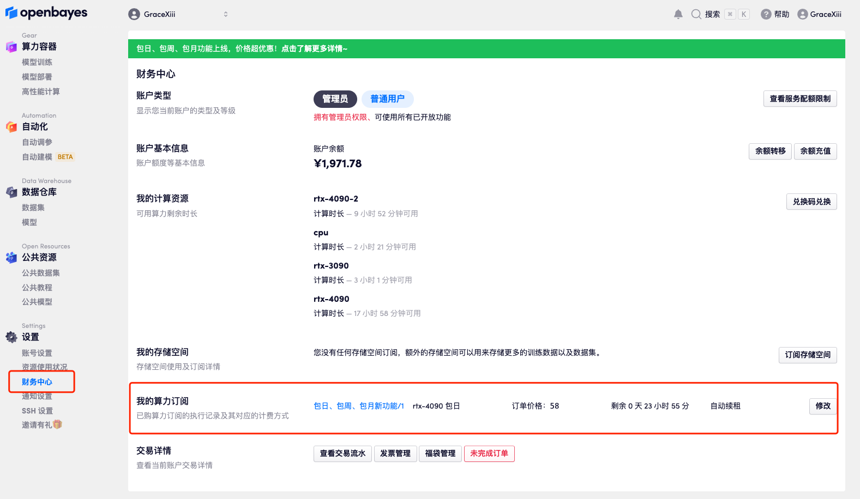
Task: Click 订阅存储空间 button
Action: 808,355
